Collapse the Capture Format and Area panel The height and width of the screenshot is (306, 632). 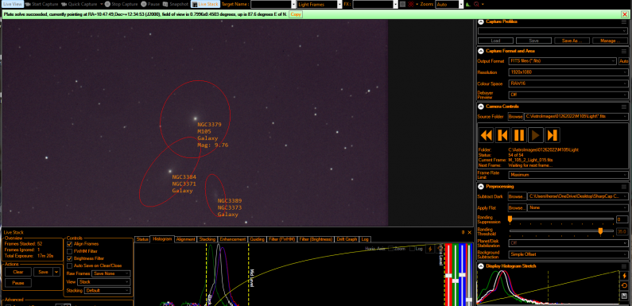point(481,51)
